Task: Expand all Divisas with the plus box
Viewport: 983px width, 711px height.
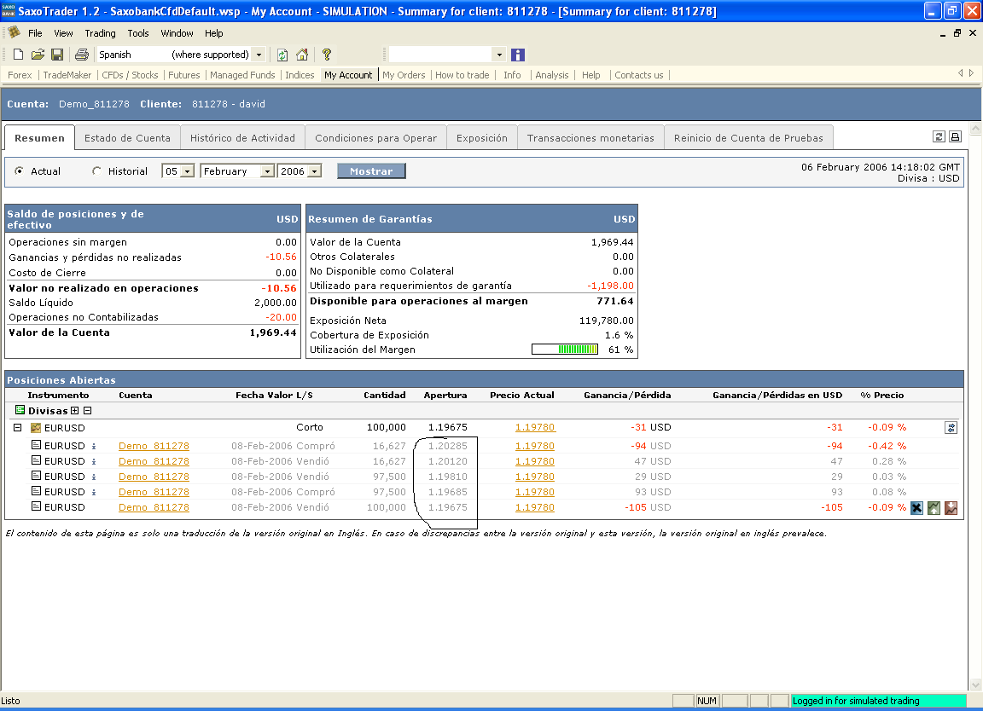Action: pos(74,411)
